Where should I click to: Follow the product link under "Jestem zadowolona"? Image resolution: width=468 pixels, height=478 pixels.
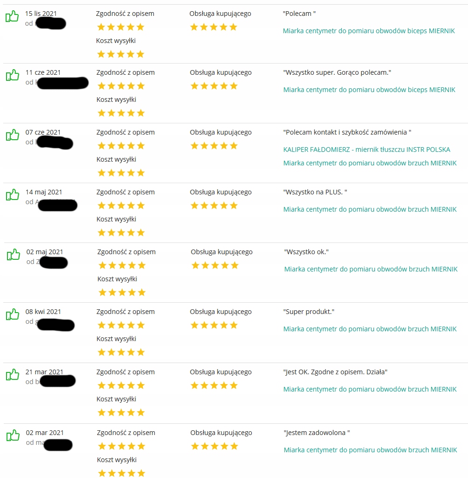[370, 450]
